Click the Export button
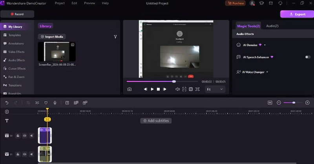This screenshot has width=314, height=164. point(296,14)
